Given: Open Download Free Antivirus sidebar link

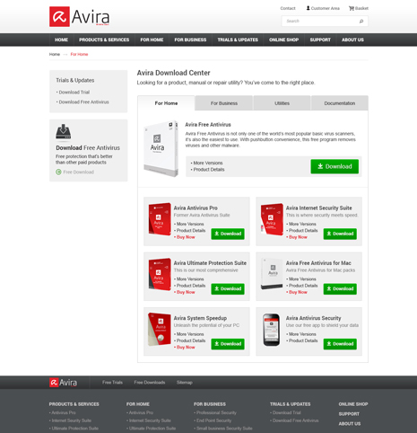Looking at the screenshot, I should click(83, 102).
